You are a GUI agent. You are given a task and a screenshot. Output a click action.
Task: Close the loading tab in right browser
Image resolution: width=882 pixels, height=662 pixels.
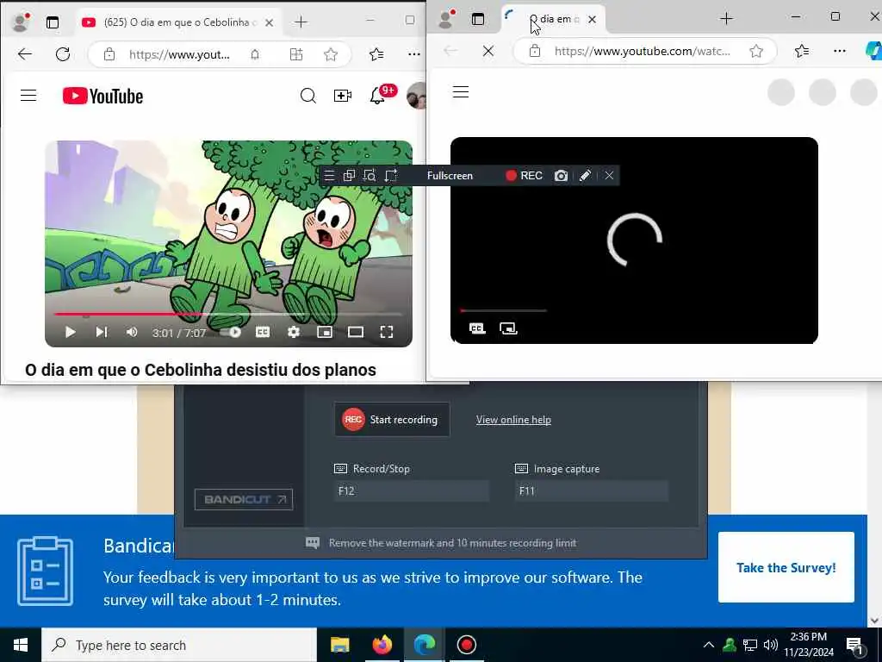click(592, 19)
